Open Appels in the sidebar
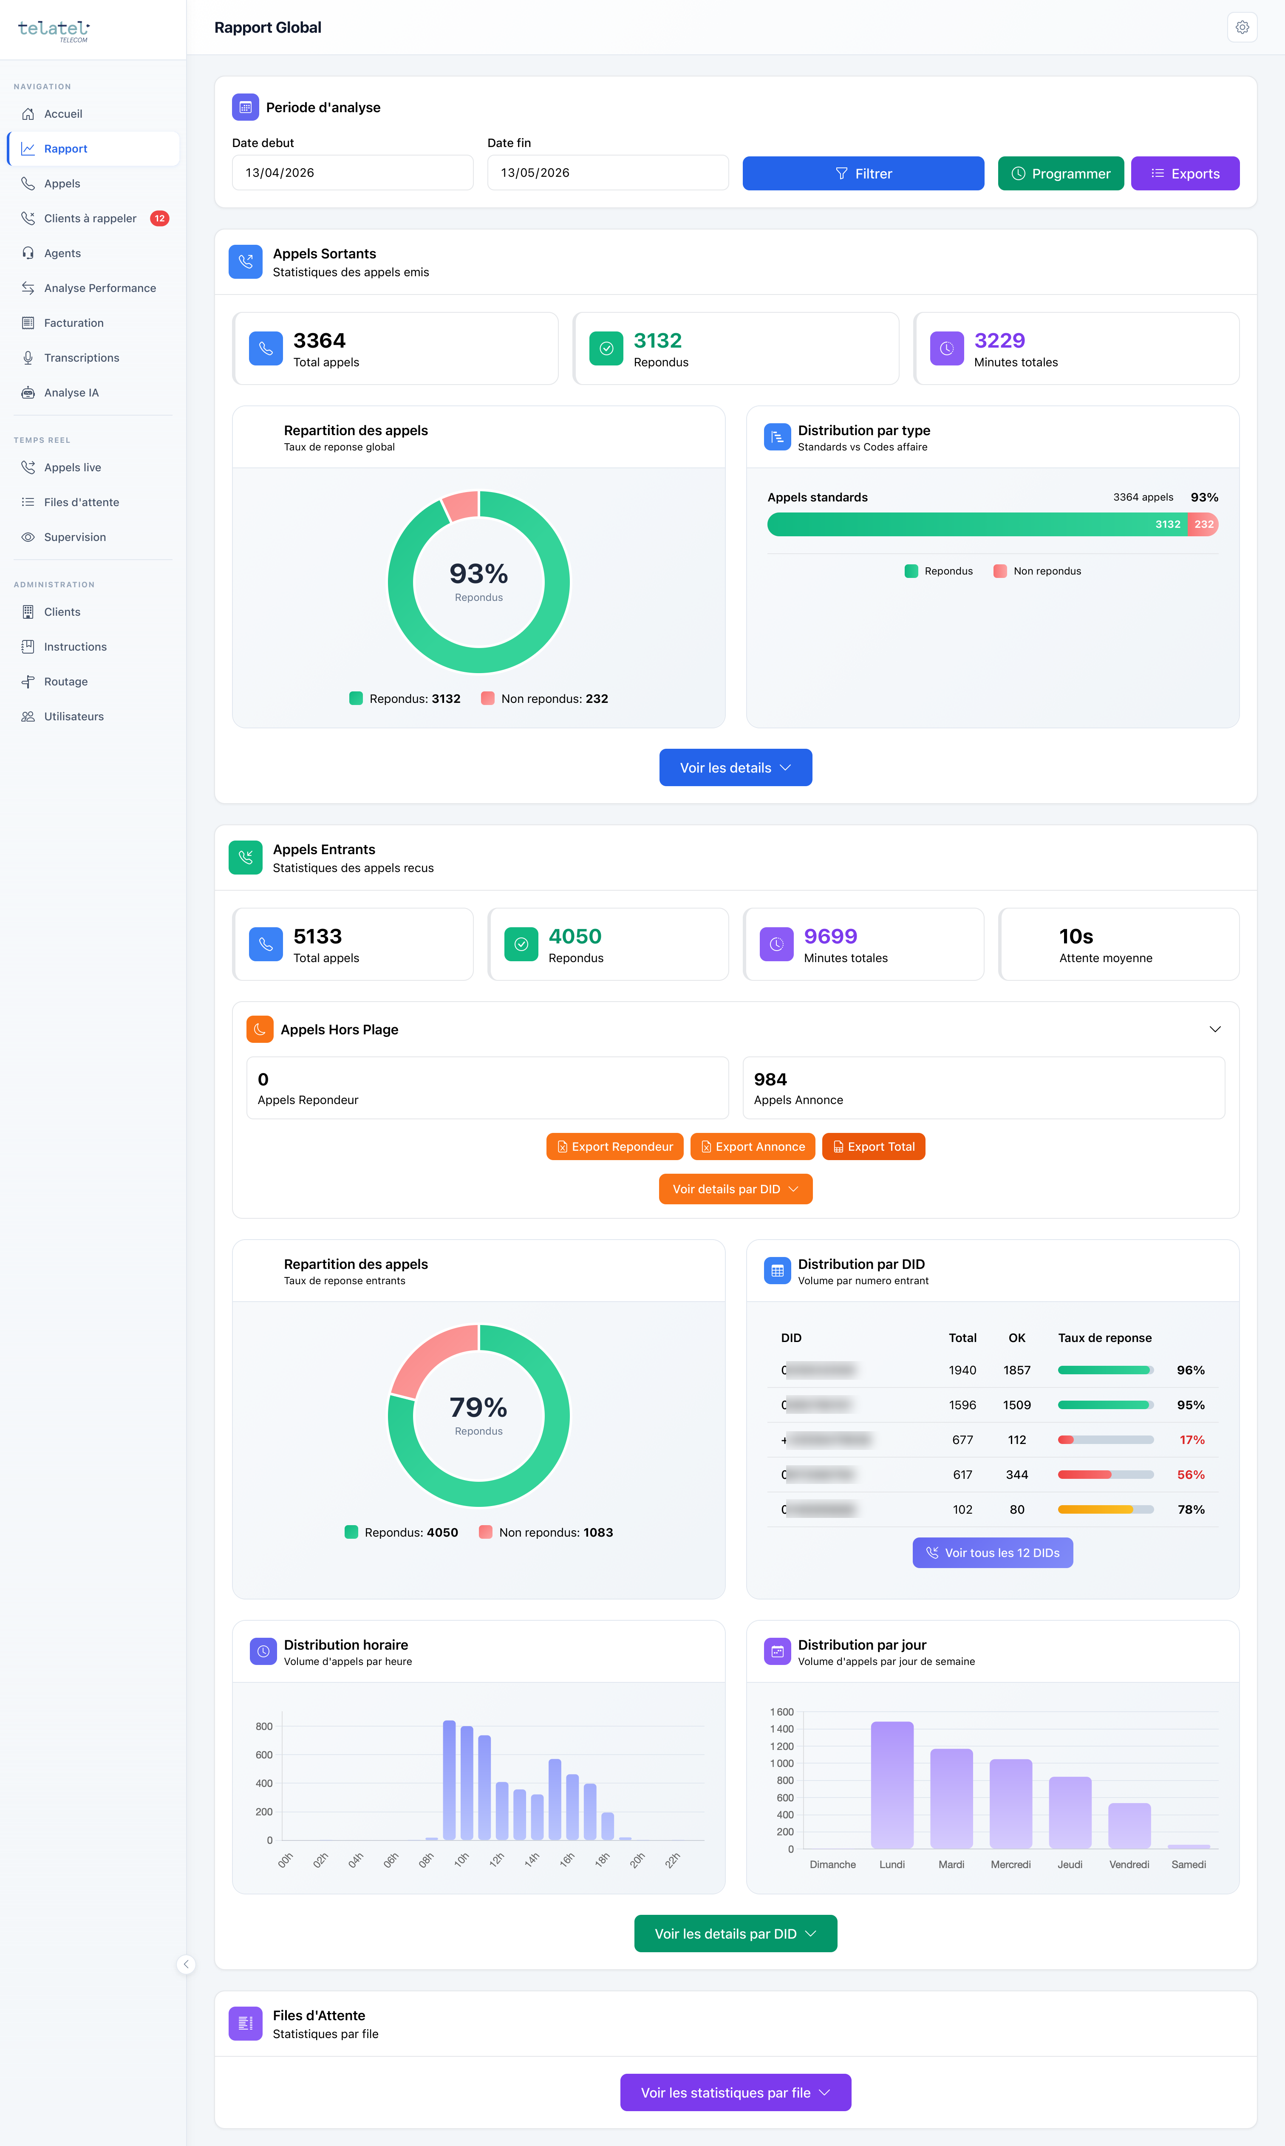Image resolution: width=1285 pixels, height=2146 pixels. (93, 184)
